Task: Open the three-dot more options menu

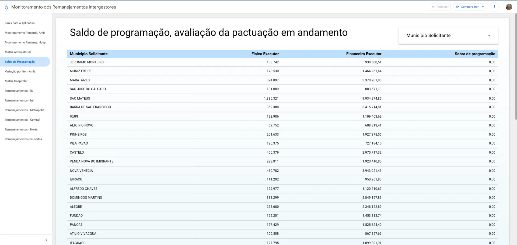Action: point(494,7)
